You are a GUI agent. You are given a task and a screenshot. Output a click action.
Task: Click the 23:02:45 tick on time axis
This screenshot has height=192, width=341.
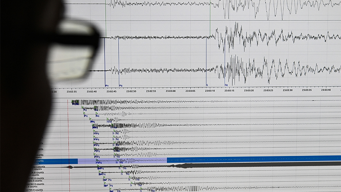pos(111,91)
